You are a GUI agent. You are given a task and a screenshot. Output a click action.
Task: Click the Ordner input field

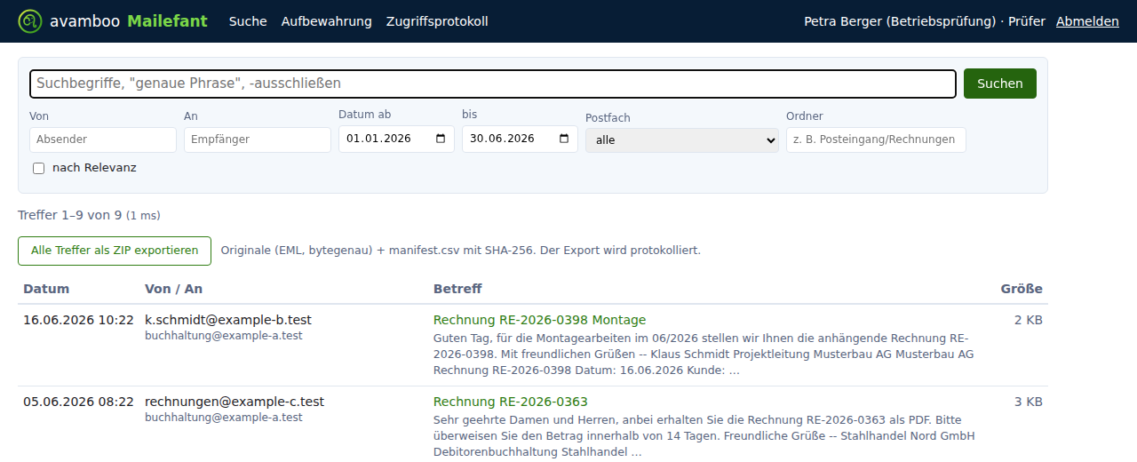click(876, 139)
